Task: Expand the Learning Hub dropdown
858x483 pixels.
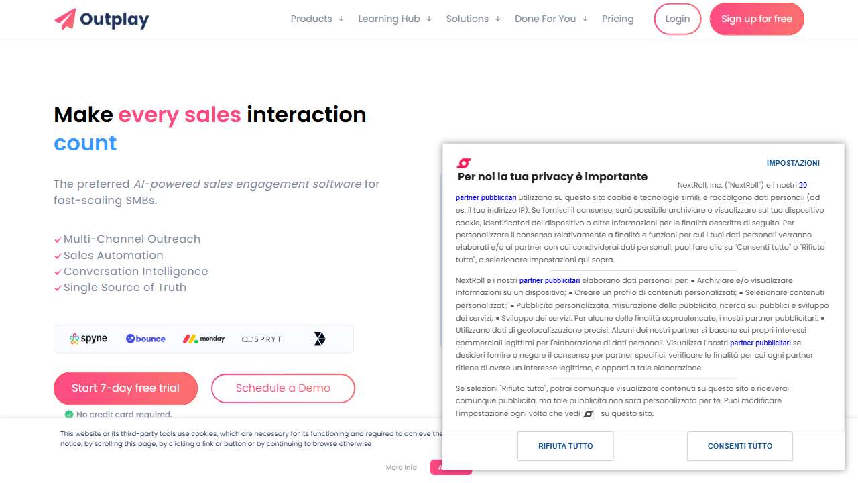Action: (395, 19)
